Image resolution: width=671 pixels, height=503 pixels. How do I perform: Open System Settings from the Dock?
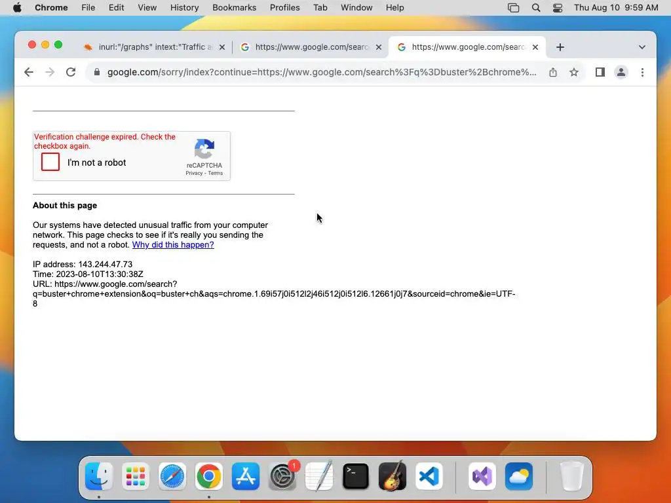coord(282,476)
